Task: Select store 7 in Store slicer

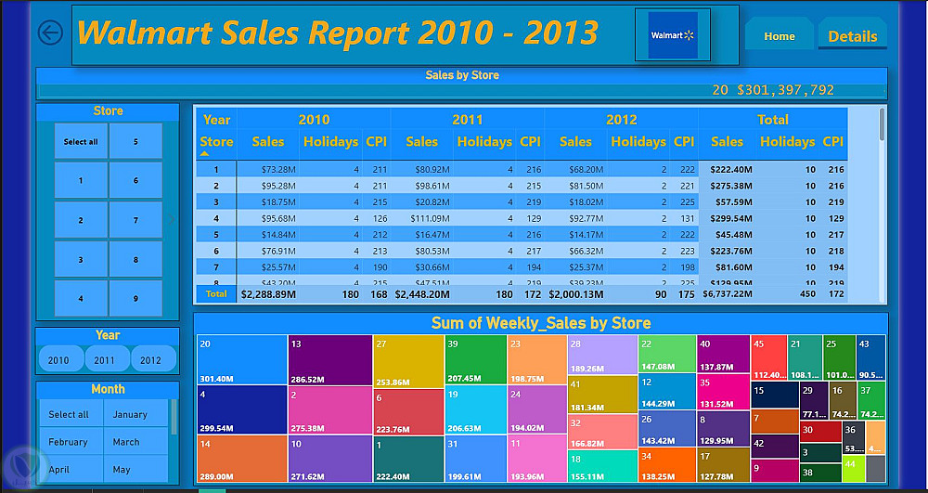Action: [135, 220]
